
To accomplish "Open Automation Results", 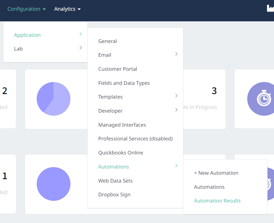I will pos(217,201).
